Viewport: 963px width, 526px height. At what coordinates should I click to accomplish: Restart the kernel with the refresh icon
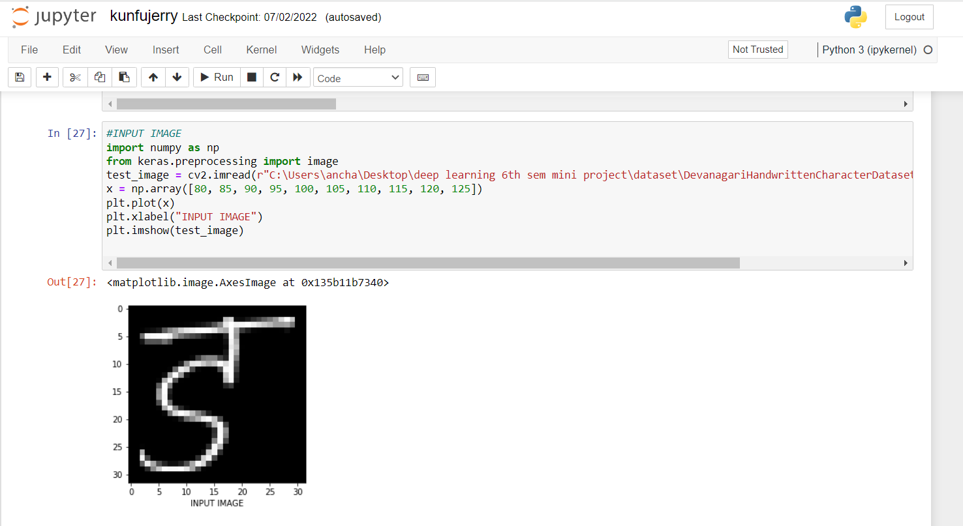tap(274, 77)
